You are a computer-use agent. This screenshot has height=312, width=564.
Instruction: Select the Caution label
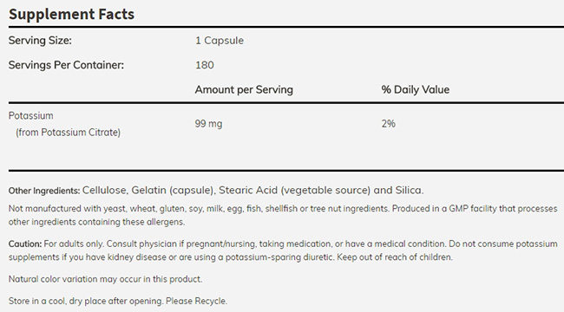pos(25,244)
